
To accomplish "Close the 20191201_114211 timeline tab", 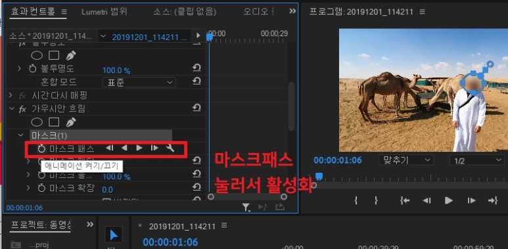I will 140,225.
